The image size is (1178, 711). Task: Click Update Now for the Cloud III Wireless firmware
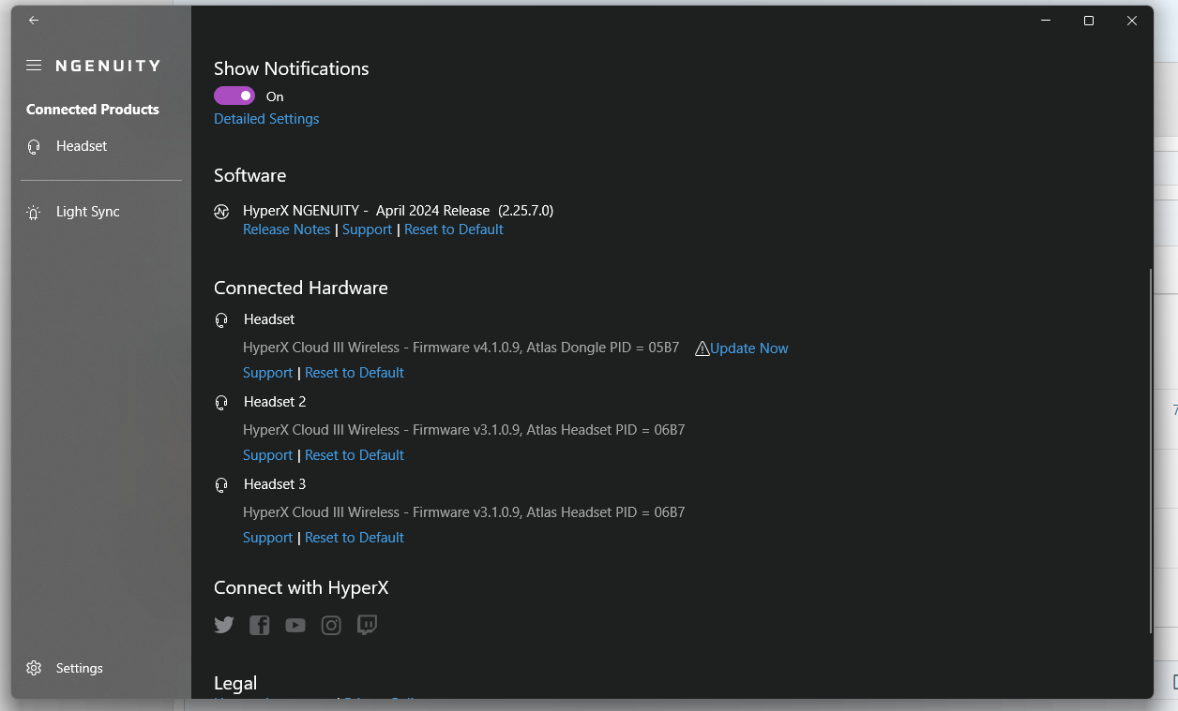(749, 348)
